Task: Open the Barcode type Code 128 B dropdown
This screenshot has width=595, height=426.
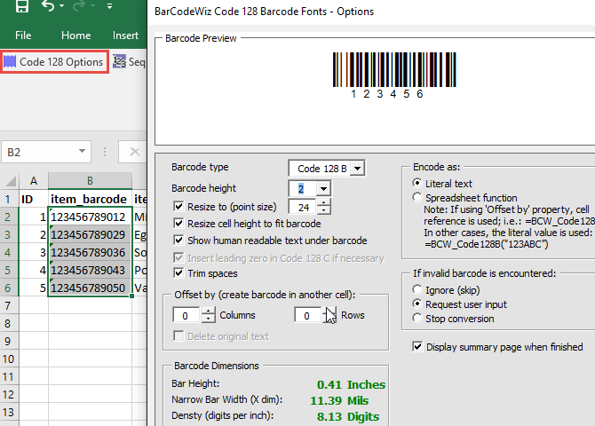Action: [357, 168]
